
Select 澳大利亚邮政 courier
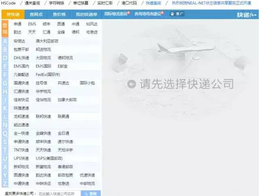47,41
